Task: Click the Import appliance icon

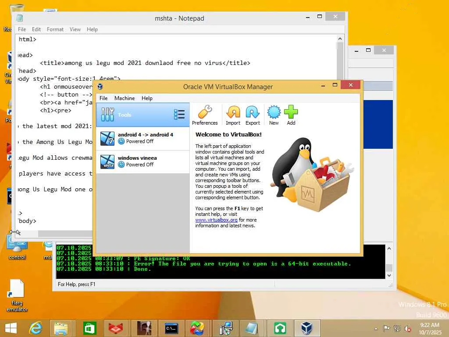Action: pos(233,115)
